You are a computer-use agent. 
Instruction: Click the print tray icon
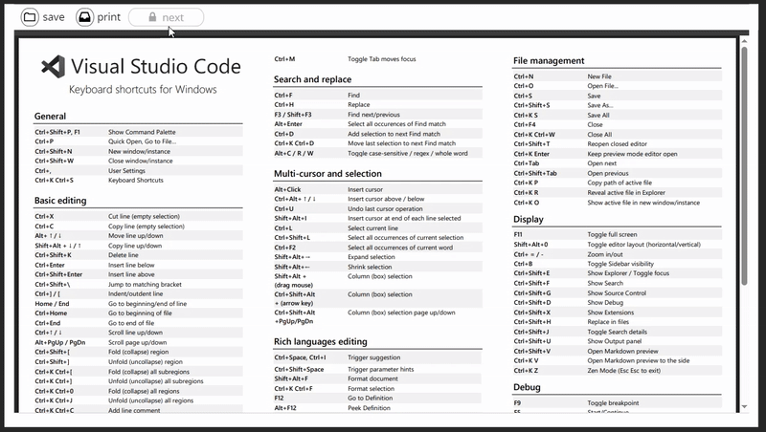[84, 17]
